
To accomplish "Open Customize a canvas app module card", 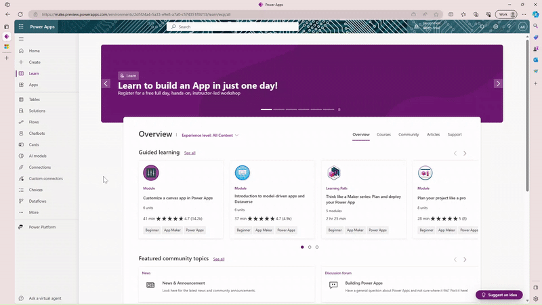I will (181, 199).
